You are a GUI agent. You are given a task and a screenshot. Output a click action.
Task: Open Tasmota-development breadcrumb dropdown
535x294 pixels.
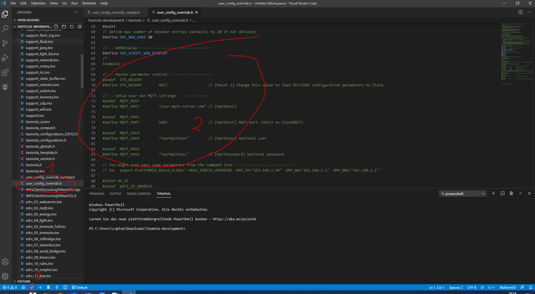106,20
